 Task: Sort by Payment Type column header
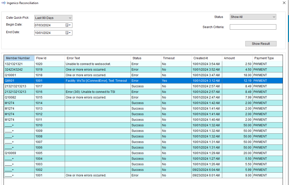tap(268, 58)
